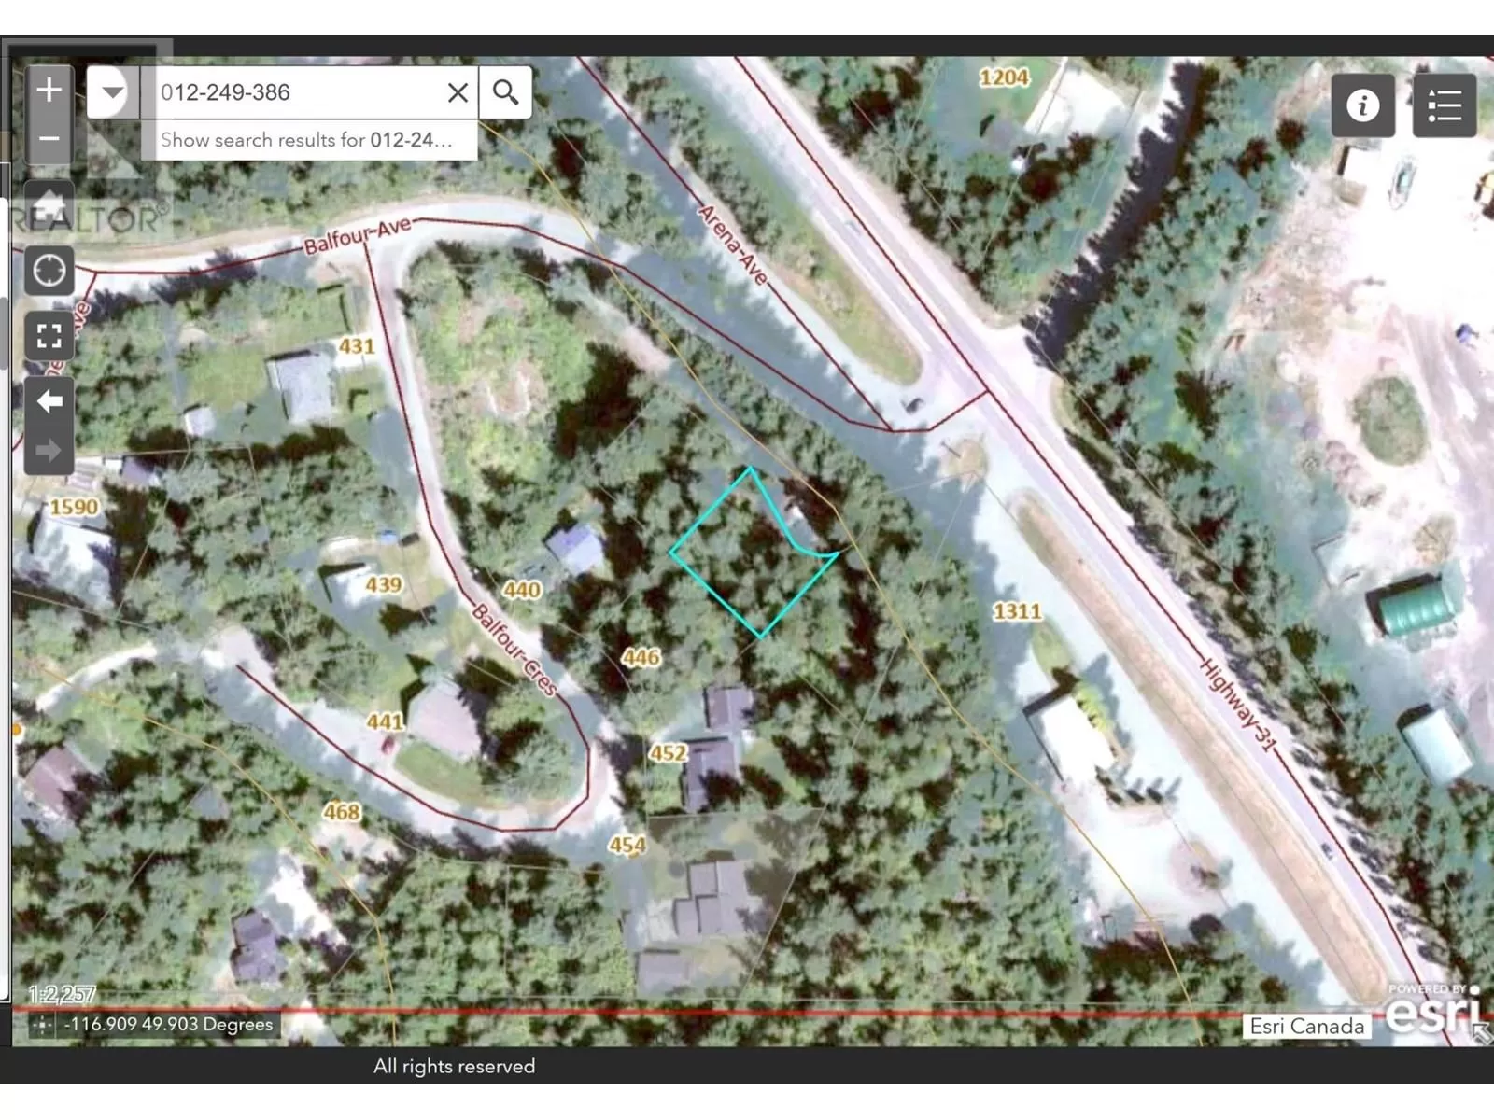Image resolution: width=1494 pixels, height=1120 pixels.
Task: Clear the search text with the X
Action: [458, 92]
